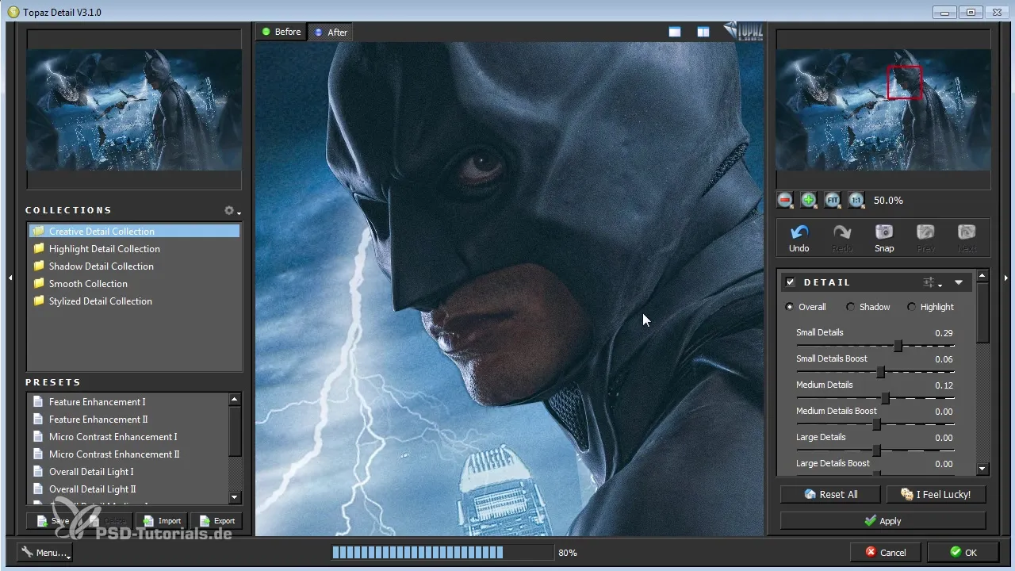Click the zoom out minus icon
The image size is (1015, 571).
click(x=785, y=201)
